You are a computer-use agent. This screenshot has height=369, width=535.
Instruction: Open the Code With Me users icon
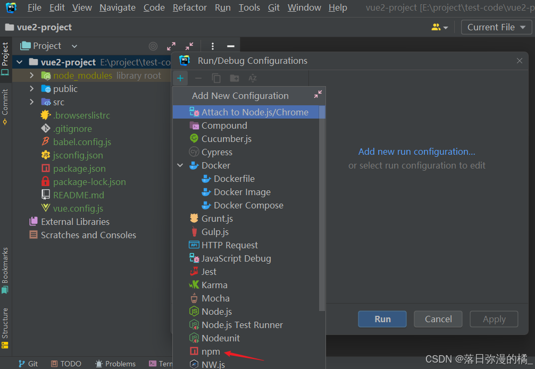click(439, 27)
